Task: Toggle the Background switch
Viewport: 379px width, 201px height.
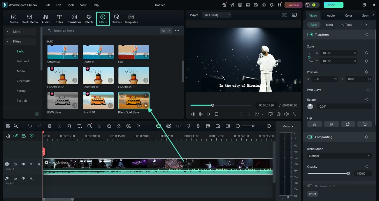Action: [310, 186]
